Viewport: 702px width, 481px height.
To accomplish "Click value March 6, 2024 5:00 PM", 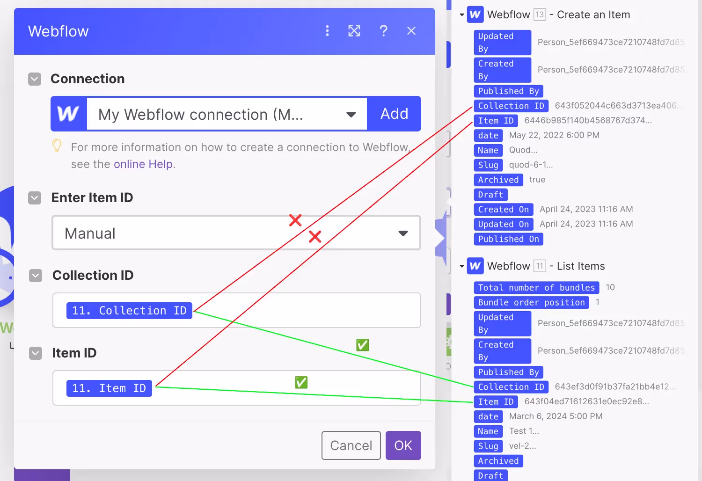I will click(x=556, y=416).
